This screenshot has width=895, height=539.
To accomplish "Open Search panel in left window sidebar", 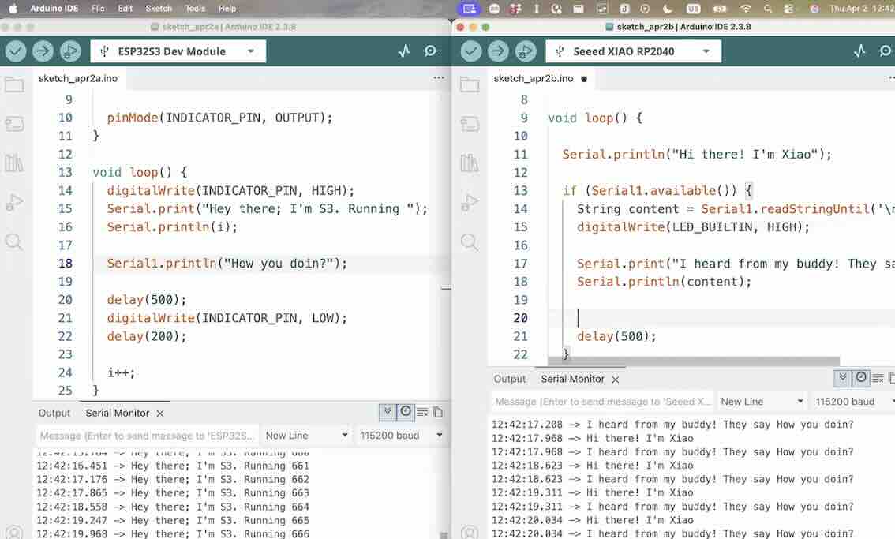I will (x=14, y=242).
